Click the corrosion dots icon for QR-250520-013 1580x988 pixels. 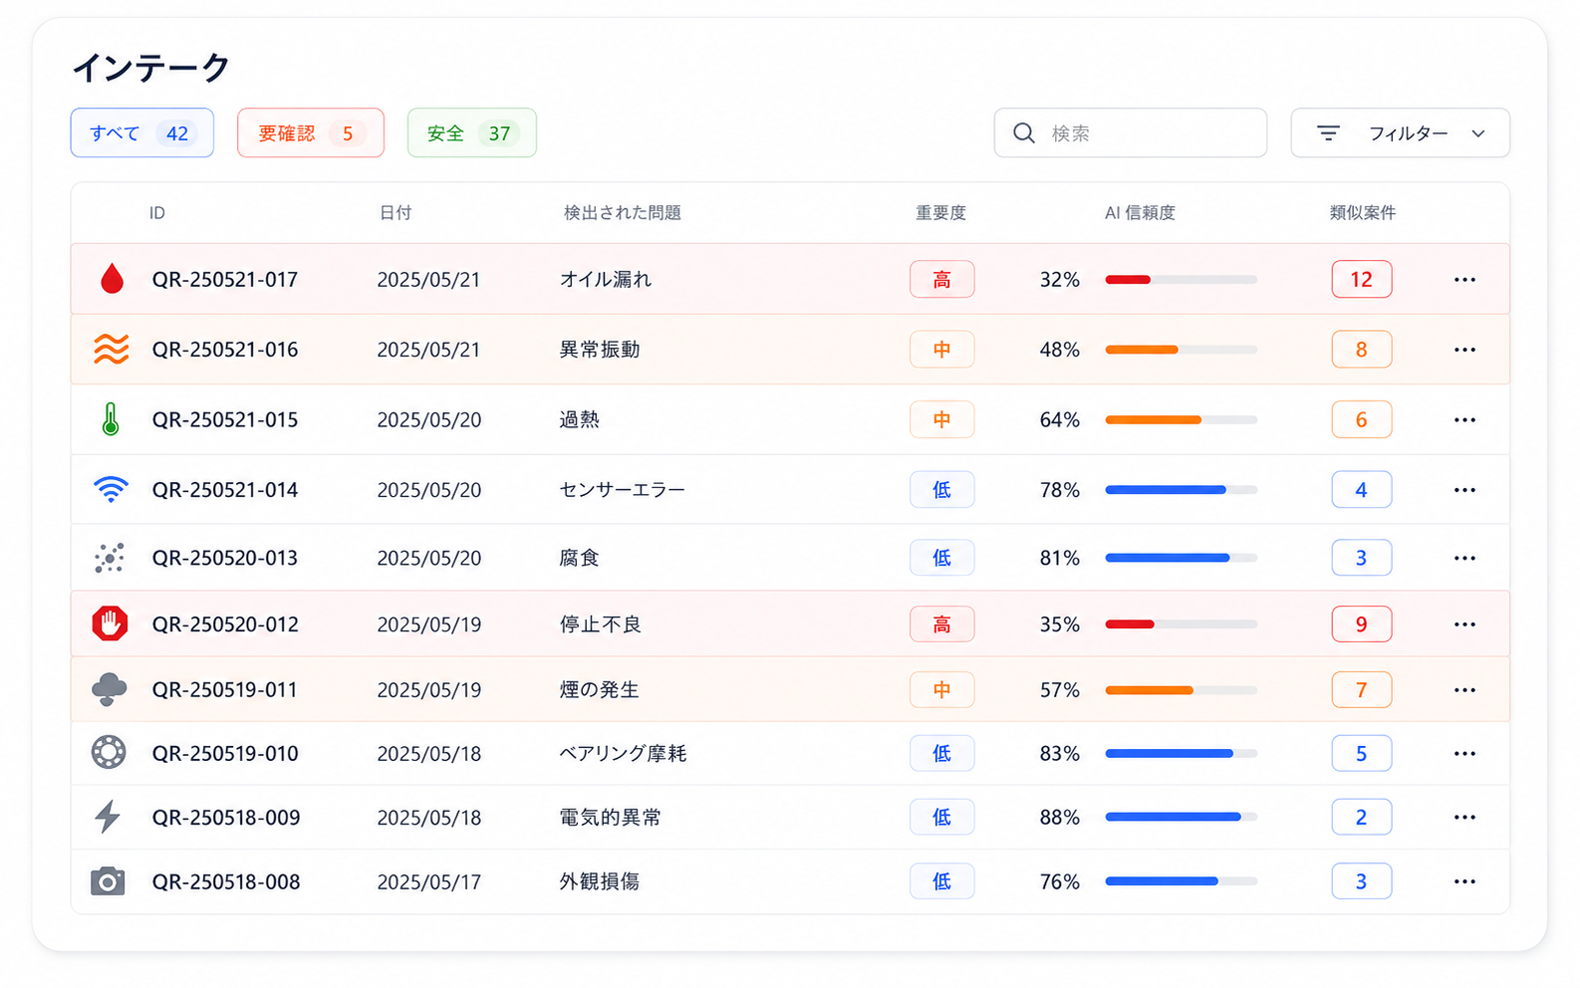(110, 558)
